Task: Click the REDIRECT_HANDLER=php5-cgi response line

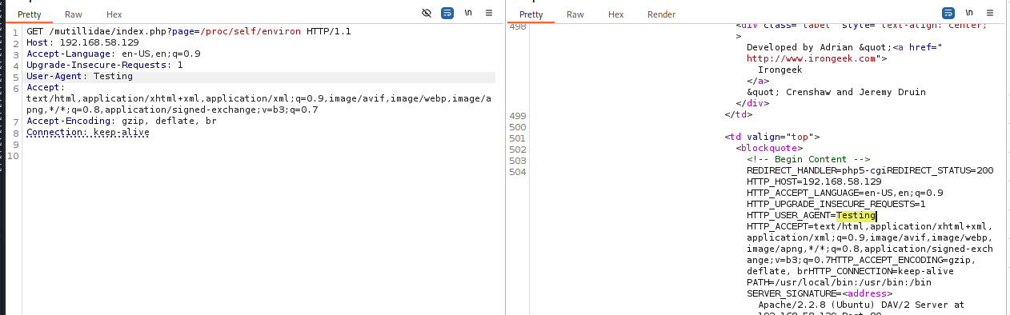Action: (870, 170)
